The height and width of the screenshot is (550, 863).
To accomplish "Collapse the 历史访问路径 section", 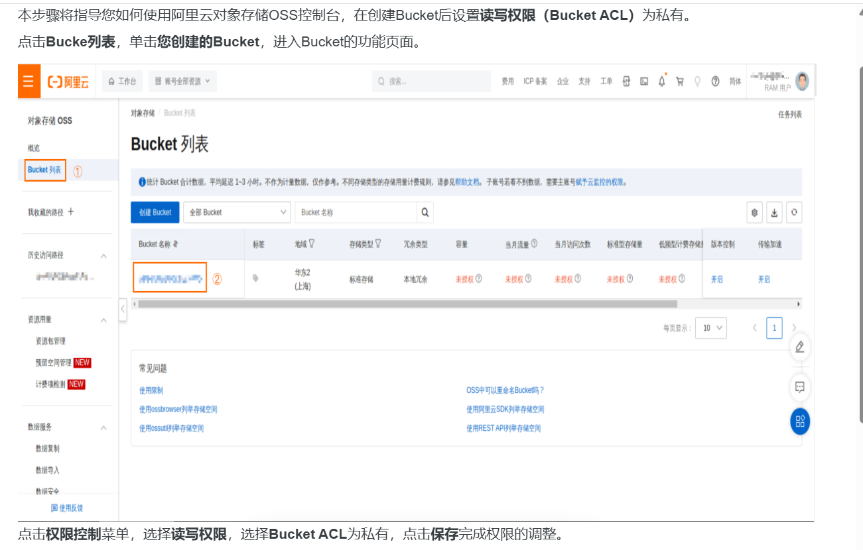I will [x=103, y=256].
